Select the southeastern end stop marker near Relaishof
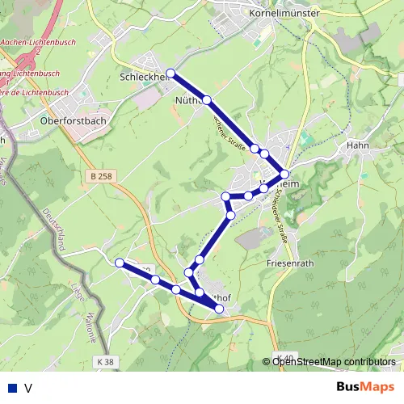The image size is (404, 404). coord(219,309)
